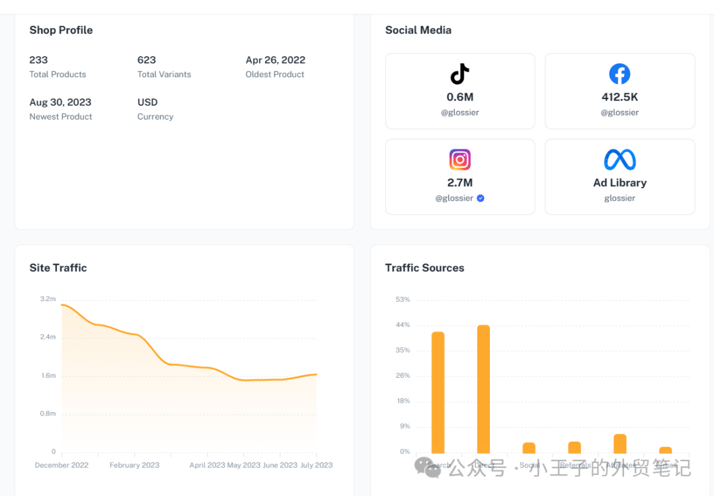Click the 2.7M Instagram follower count

[460, 183]
